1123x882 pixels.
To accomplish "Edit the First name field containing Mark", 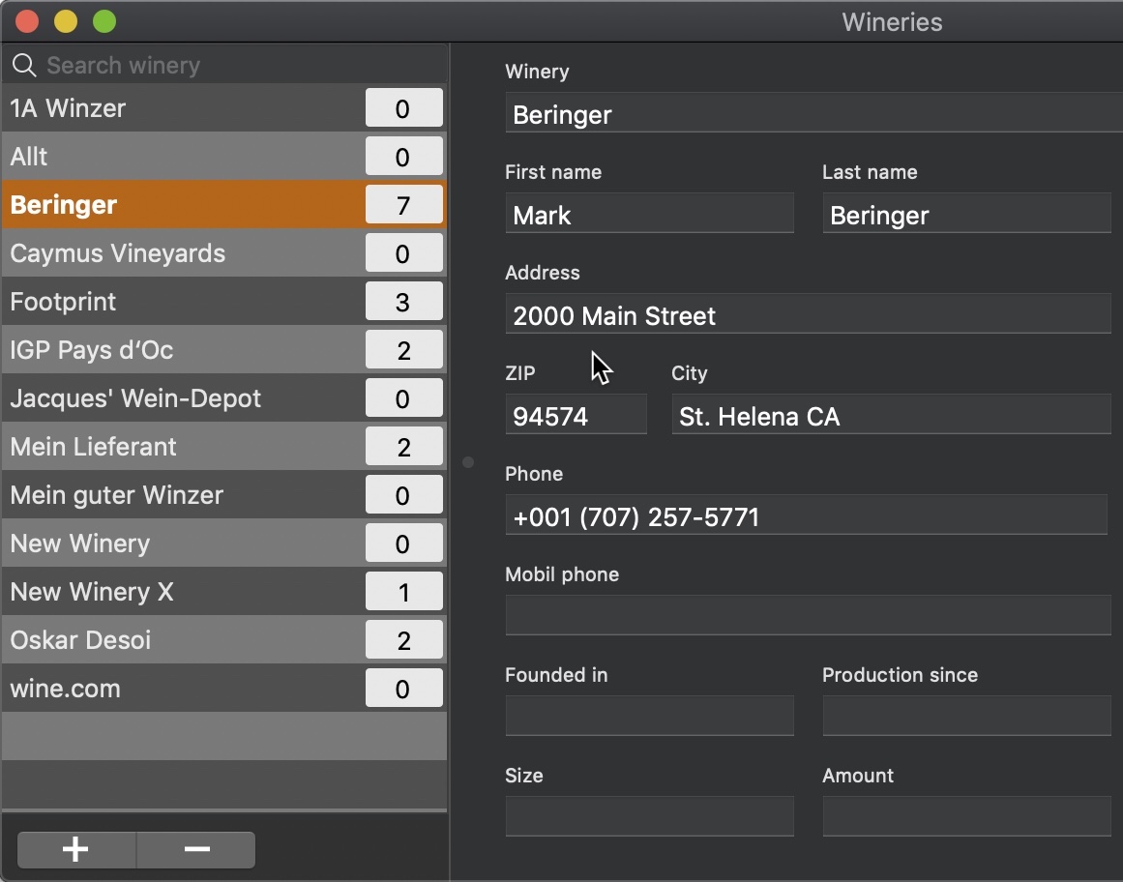I will coord(650,213).
